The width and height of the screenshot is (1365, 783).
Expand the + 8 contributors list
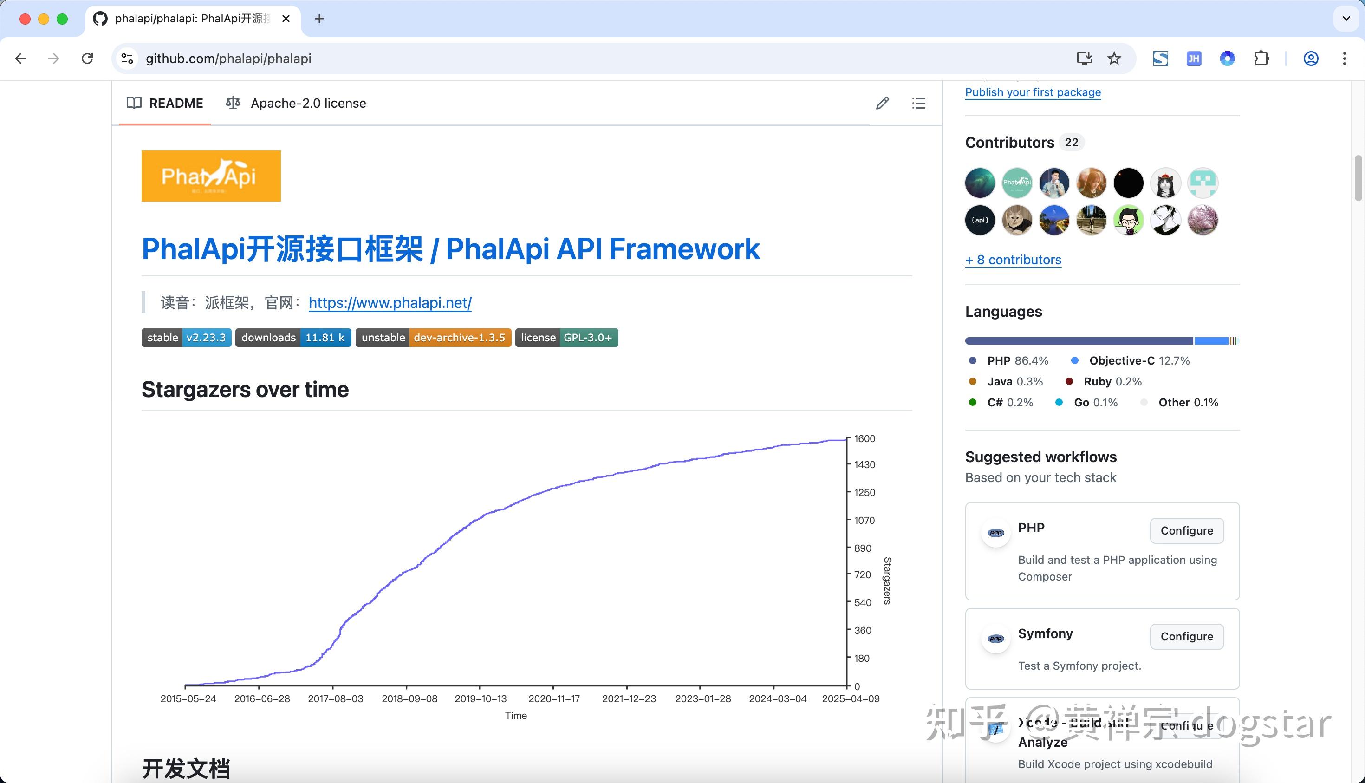tap(1013, 260)
